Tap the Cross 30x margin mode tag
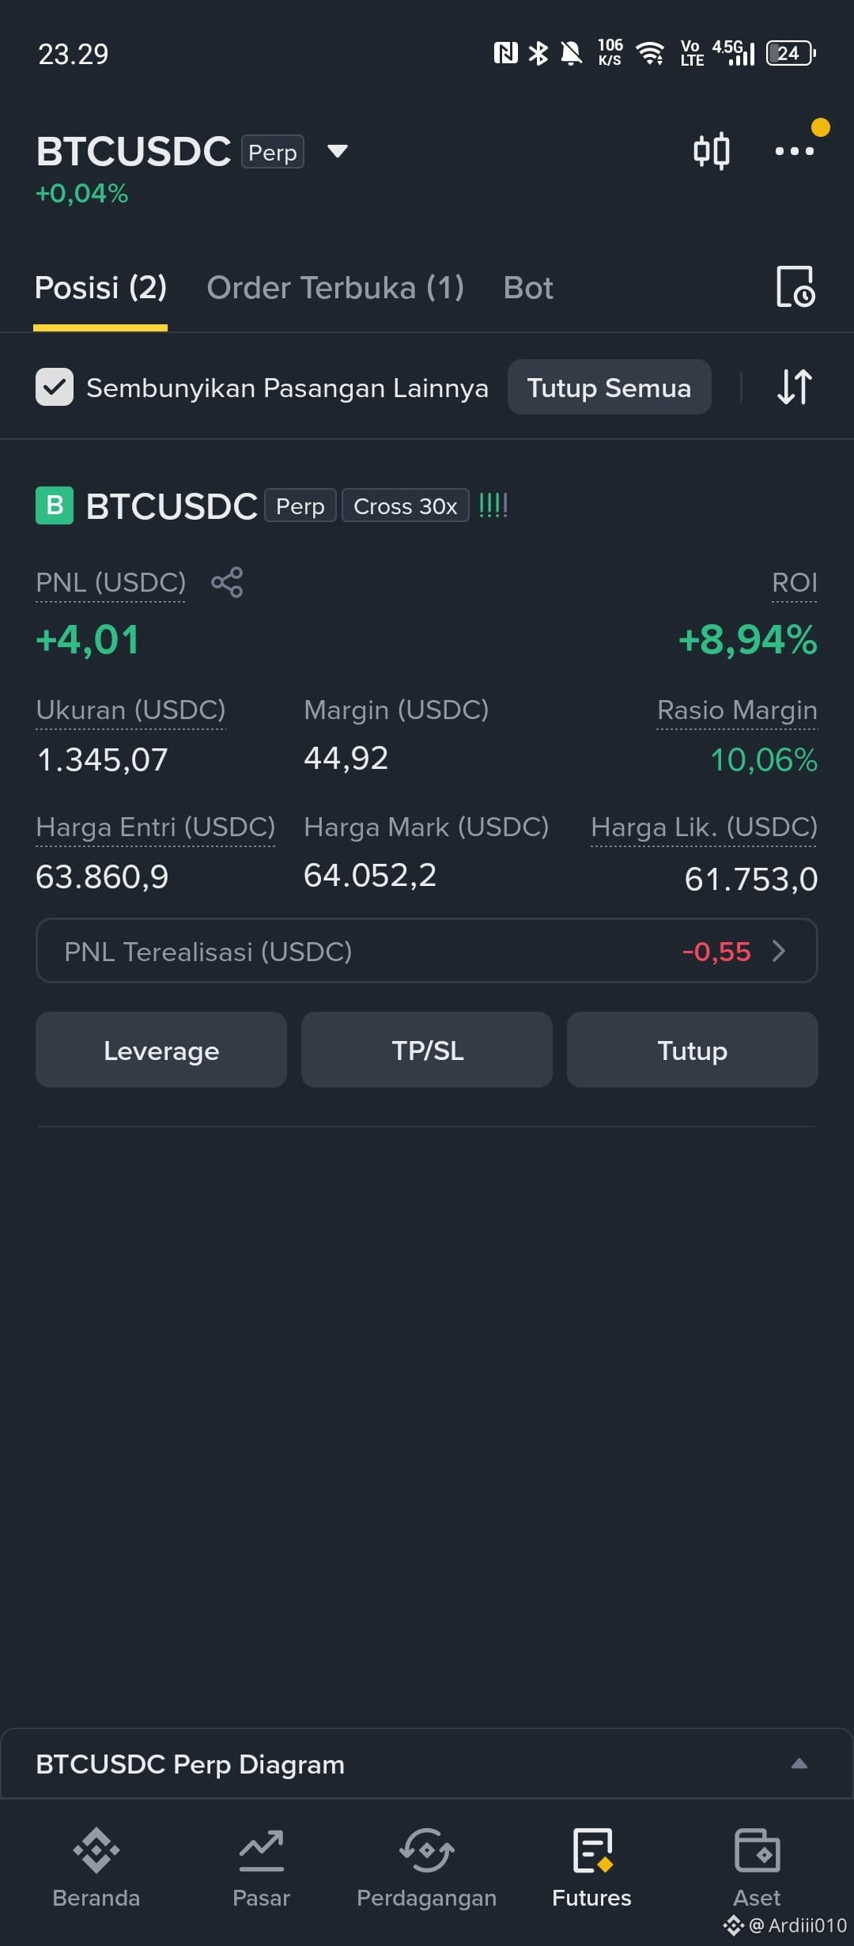The image size is (854, 1946). 405,505
